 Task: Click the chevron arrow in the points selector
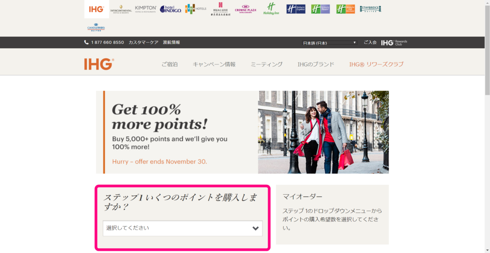[256, 228]
